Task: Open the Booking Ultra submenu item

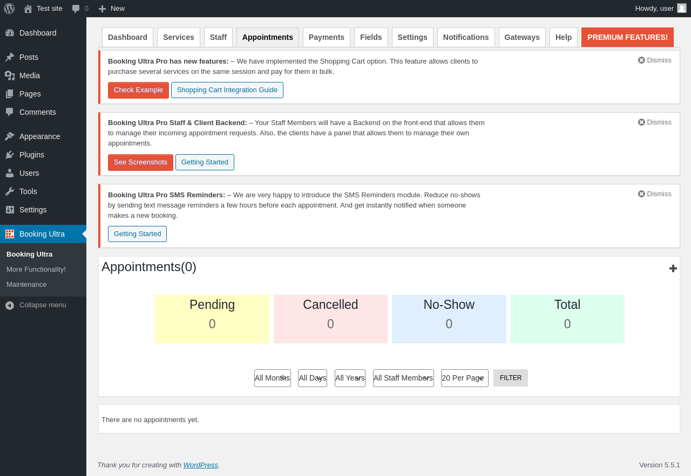Action: (x=29, y=254)
